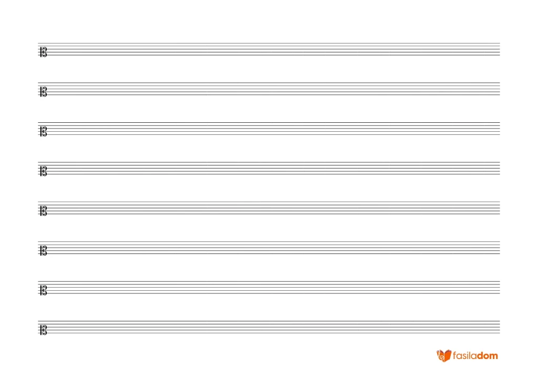Screen dimensions: 538x380
Task: Click the middle of the eighth staff lines
Action: click(x=269, y=328)
